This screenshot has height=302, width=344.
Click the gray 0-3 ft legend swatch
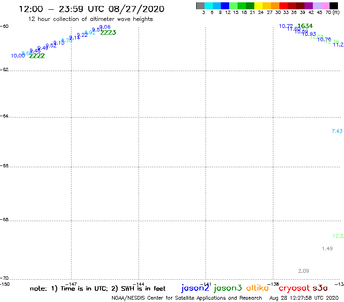pos(200,6)
